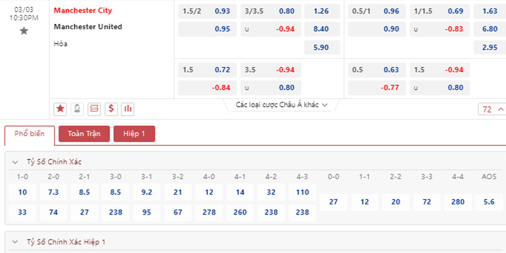Collapse the 72 markets counter
Screen dimensions: 506x253
tap(492, 109)
